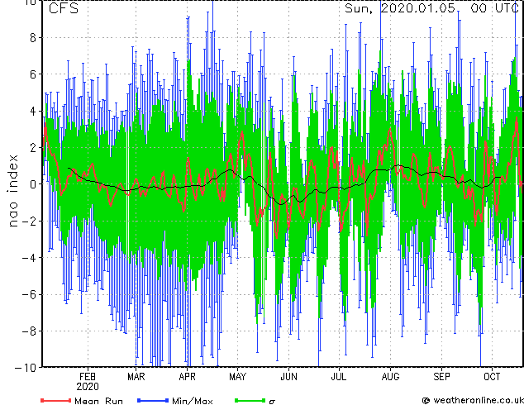Click the JUN month label
Viewport: 524px width, 405px height.
288,377
